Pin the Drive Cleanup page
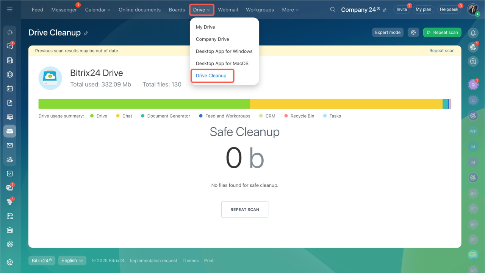Screen dimensions: 485x273 click(86, 33)
